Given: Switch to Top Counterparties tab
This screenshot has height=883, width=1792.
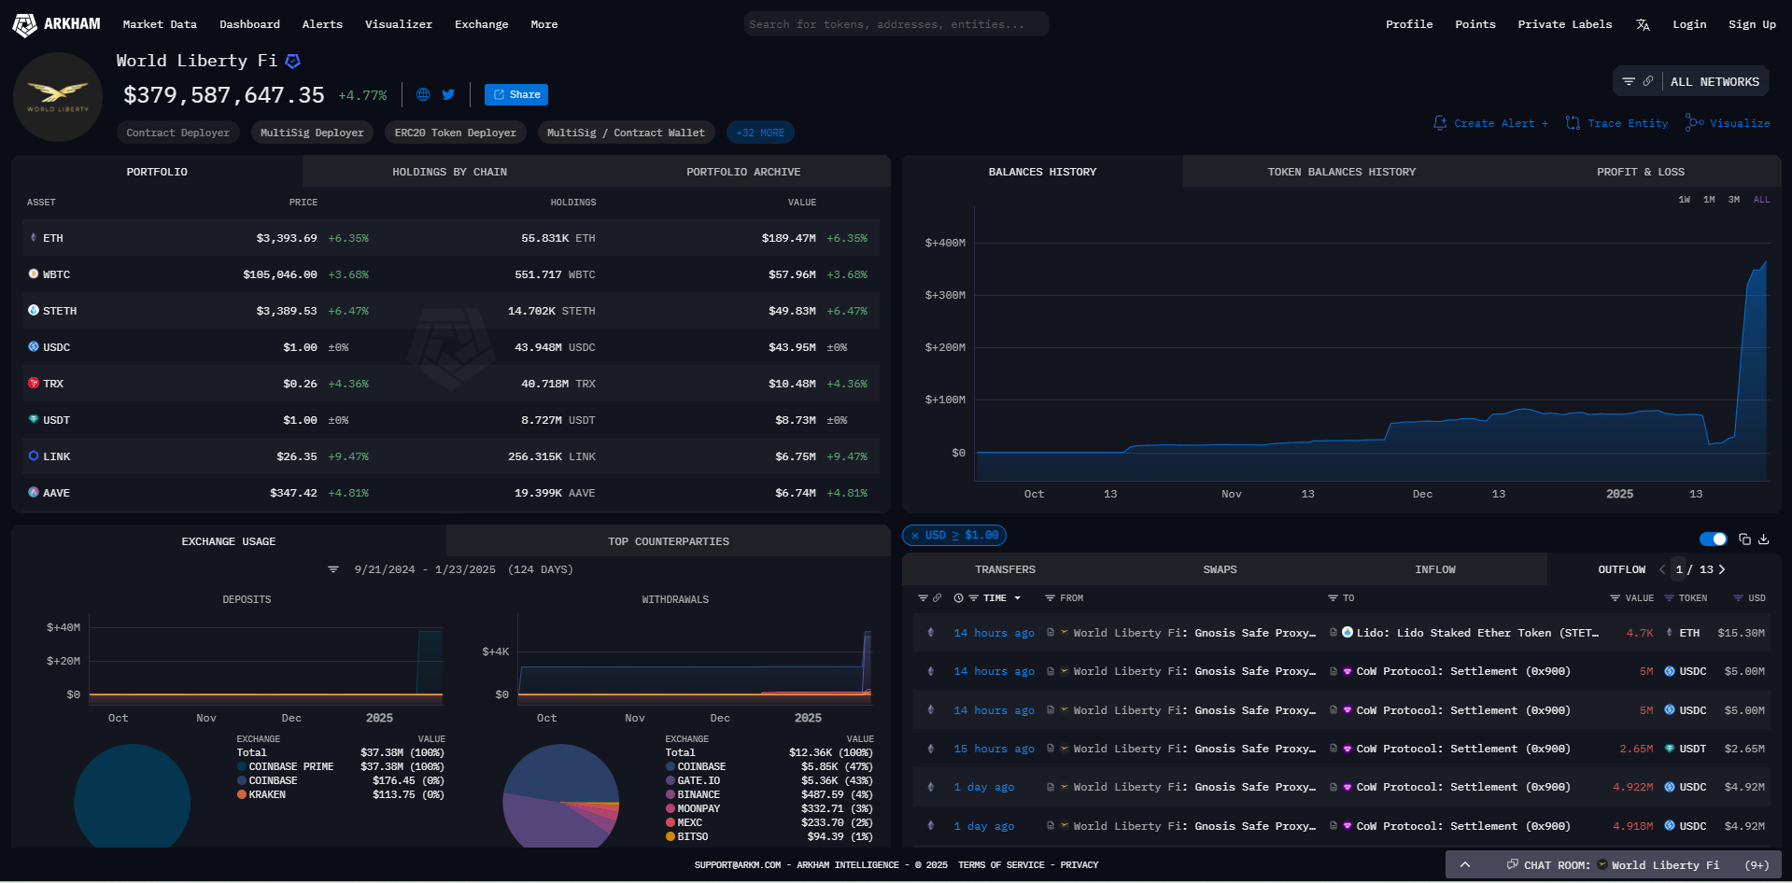Looking at the screenshot, I should [x=669, y=541].
